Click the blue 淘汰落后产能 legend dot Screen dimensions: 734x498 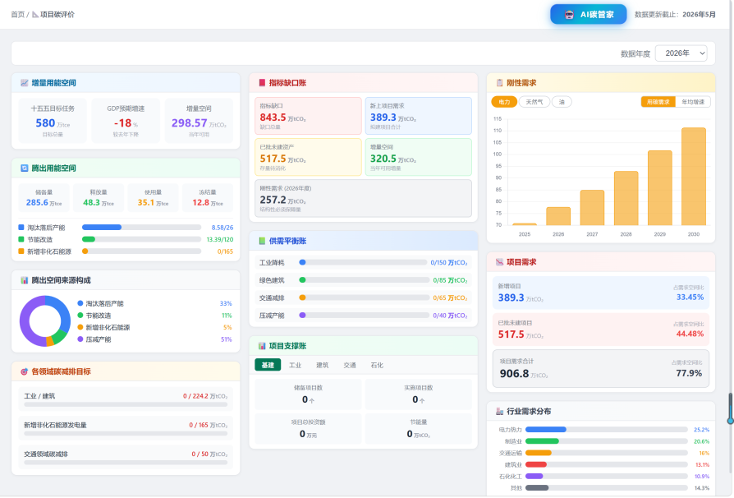point(80,303)
